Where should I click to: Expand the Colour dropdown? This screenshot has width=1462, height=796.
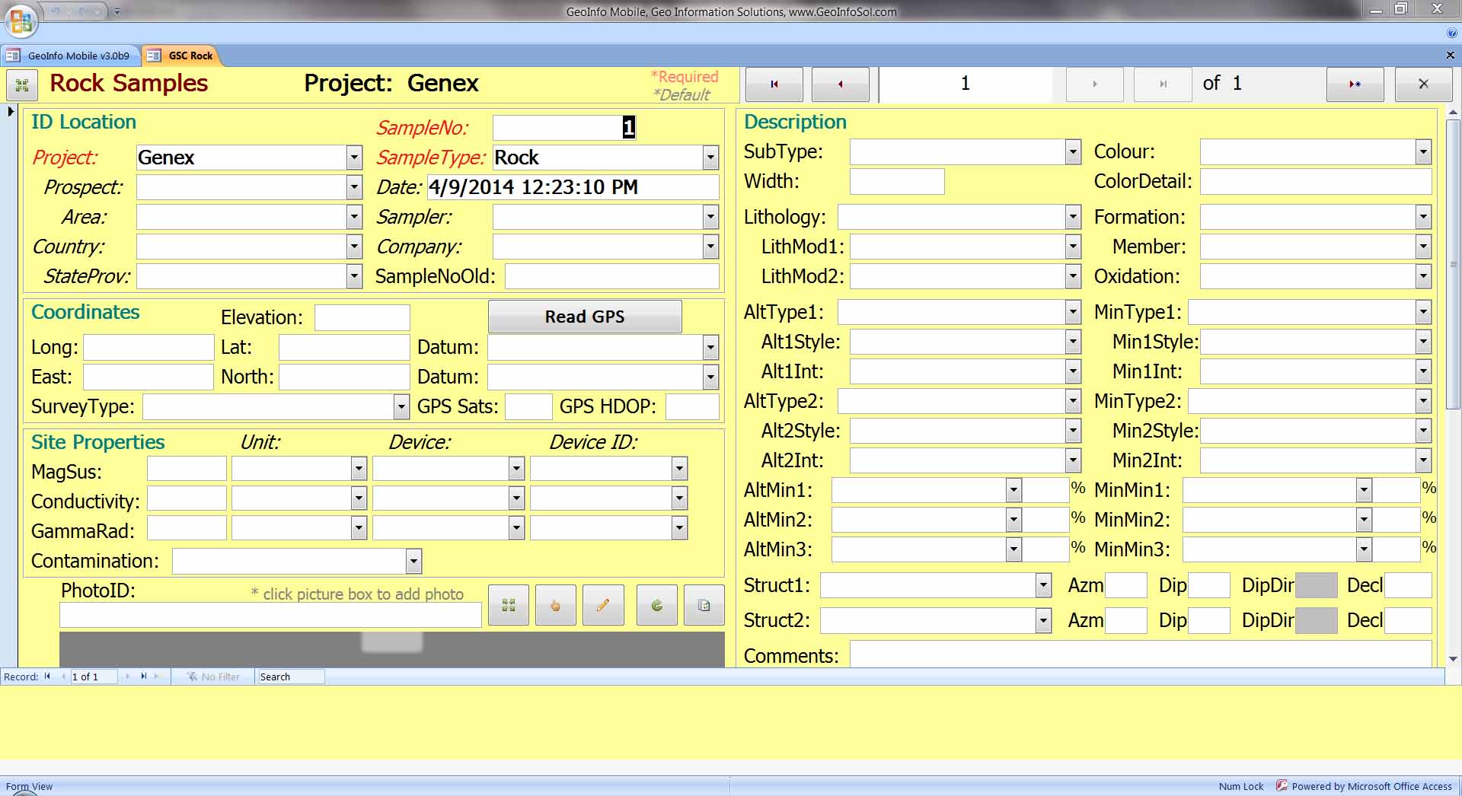1423,152
